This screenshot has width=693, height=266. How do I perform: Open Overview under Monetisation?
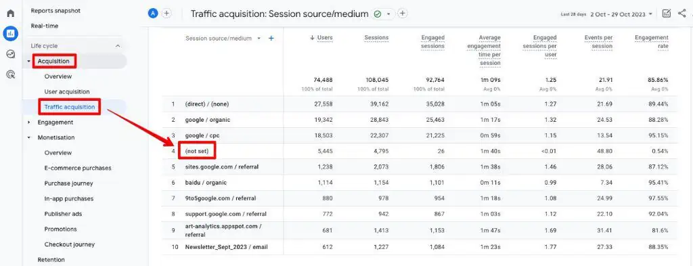(58, 153)
